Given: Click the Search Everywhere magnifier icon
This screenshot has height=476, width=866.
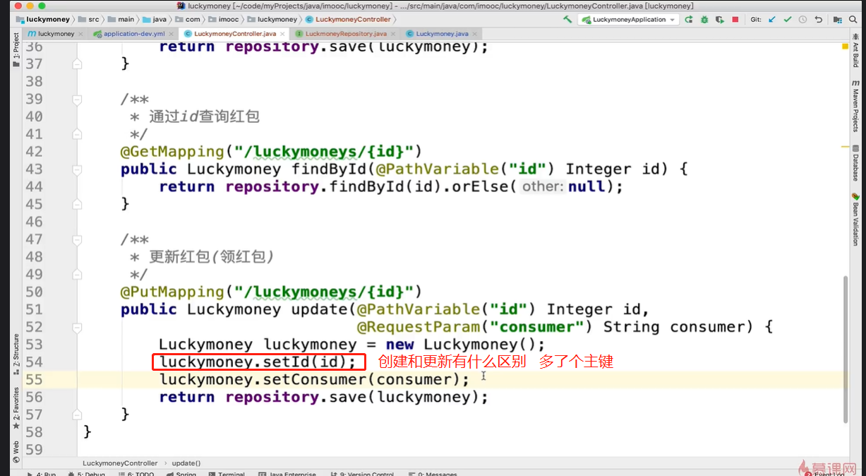Looking at the screenshot, I should pyautogui.click(x=855, y=20).
